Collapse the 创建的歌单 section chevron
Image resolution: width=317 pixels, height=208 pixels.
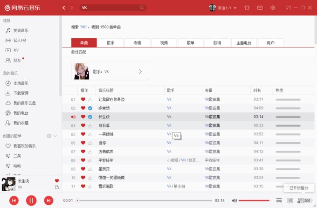tap(55, 136)
